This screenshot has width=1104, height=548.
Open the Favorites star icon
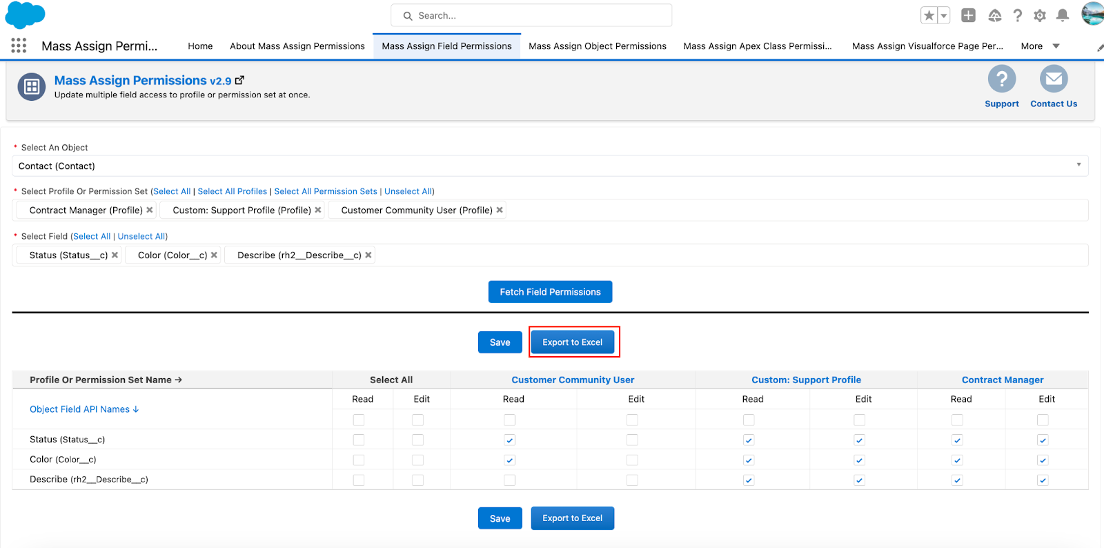pos(929,15)
